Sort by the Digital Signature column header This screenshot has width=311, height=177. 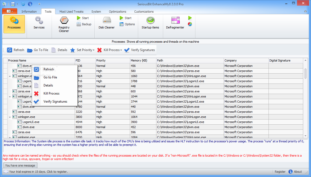[x=286, y=60]
